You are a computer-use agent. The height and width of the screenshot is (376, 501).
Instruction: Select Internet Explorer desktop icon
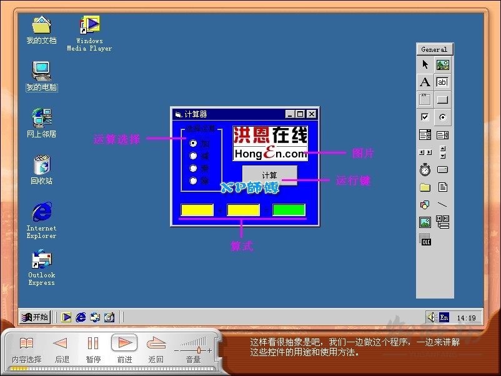click(x=41, y=220)
